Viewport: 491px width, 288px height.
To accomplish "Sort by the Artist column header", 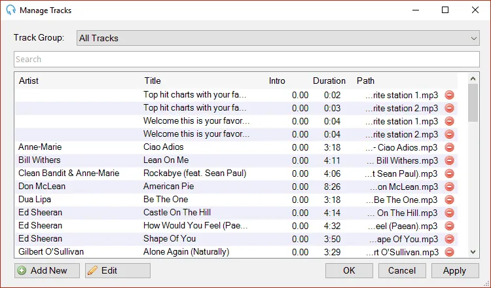I will [29, 81].
